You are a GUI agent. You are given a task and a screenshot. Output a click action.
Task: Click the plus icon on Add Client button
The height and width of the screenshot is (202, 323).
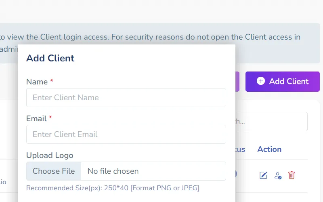click(x=261, y=81)
